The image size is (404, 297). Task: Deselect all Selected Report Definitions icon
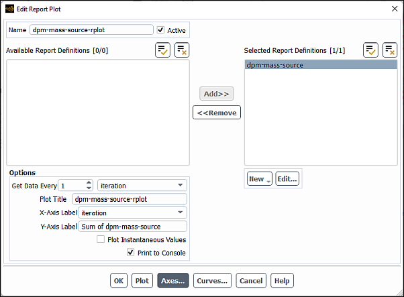pyautogui.click(x=390, y=50)
